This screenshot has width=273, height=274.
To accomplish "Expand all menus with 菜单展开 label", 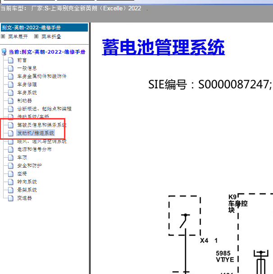I will [18, 37].
